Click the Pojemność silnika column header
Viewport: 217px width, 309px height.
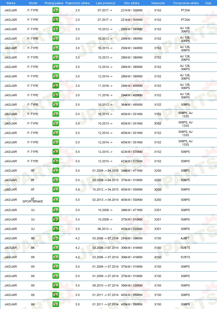77,3
